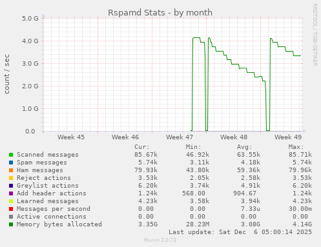
Task: Click the Memory bytes average 3.08G
Action: click(x=251, y=224)
